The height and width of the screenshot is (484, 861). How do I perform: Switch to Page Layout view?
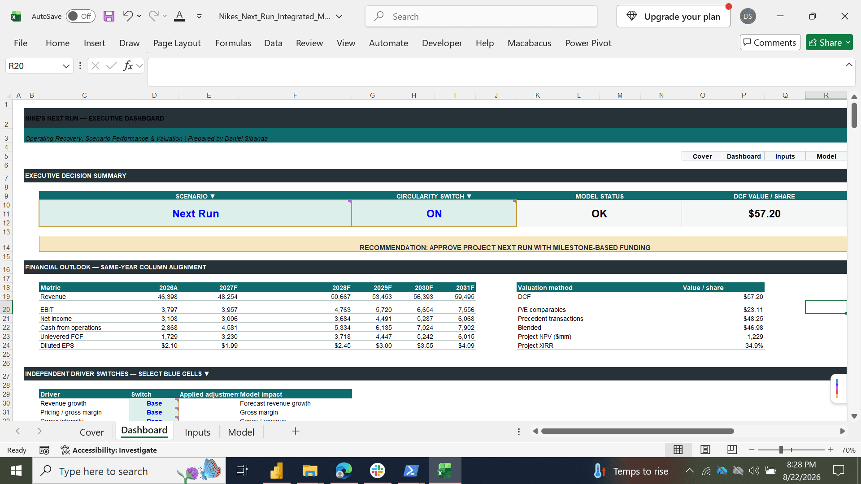(x=705, y=449)
